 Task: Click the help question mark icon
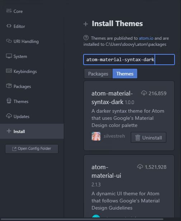pyautogui.click(x=86, y=38)
